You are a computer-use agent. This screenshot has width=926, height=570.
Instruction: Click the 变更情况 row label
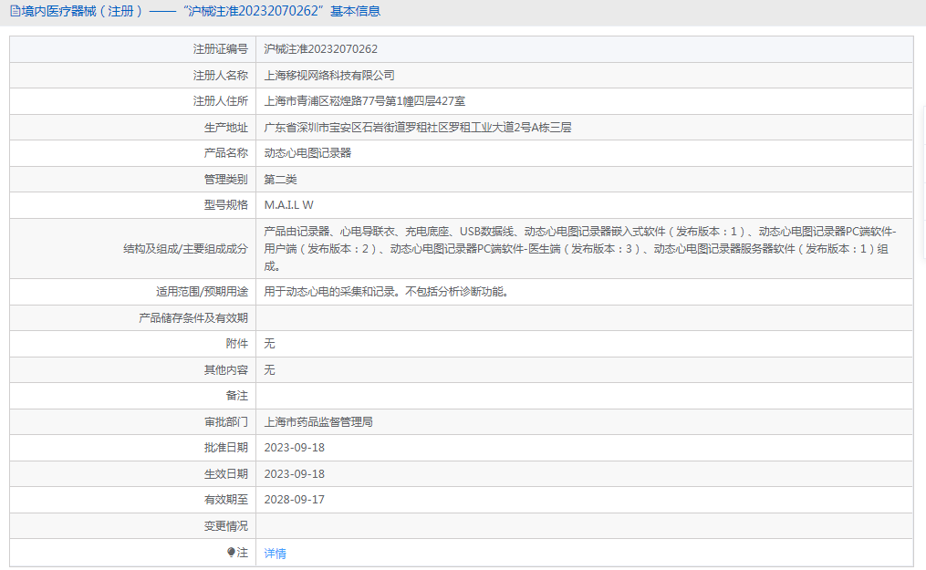(225, 526)
